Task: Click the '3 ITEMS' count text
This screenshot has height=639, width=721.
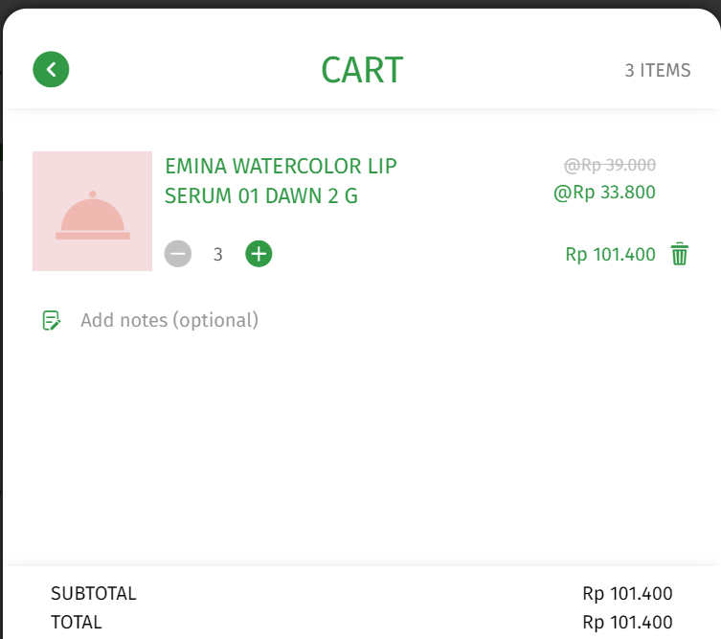Action: tap(658, 70)
